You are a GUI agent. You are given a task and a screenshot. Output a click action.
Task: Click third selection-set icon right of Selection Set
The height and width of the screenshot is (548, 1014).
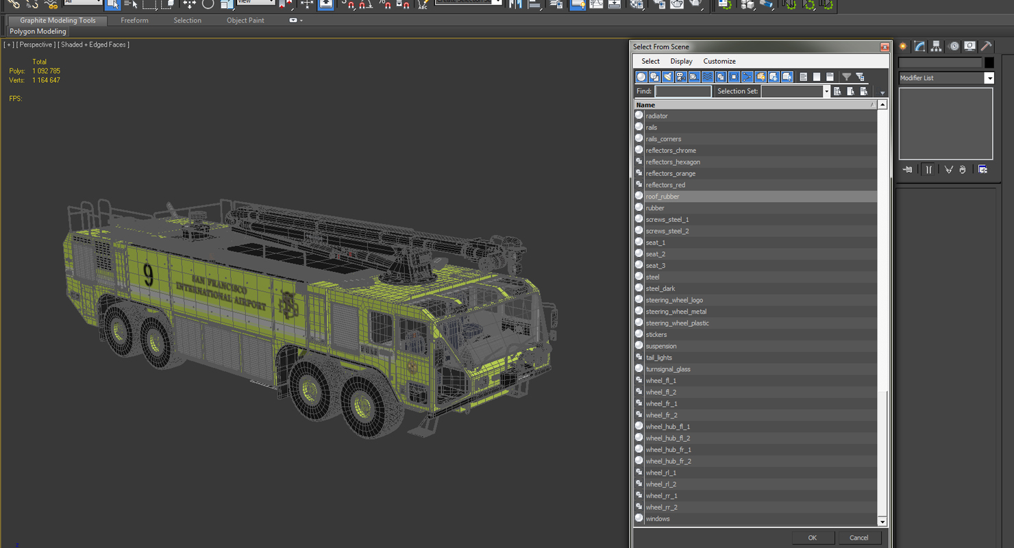click(x=864, y=91)
